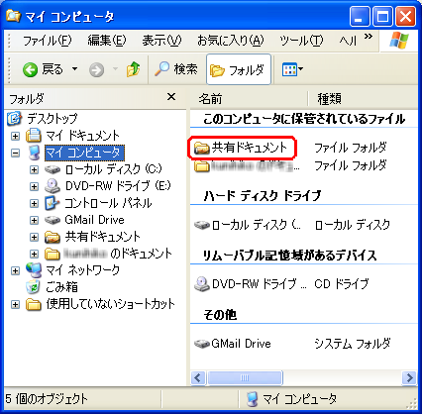Expand the GMail Drive tree node

[34, 220]
